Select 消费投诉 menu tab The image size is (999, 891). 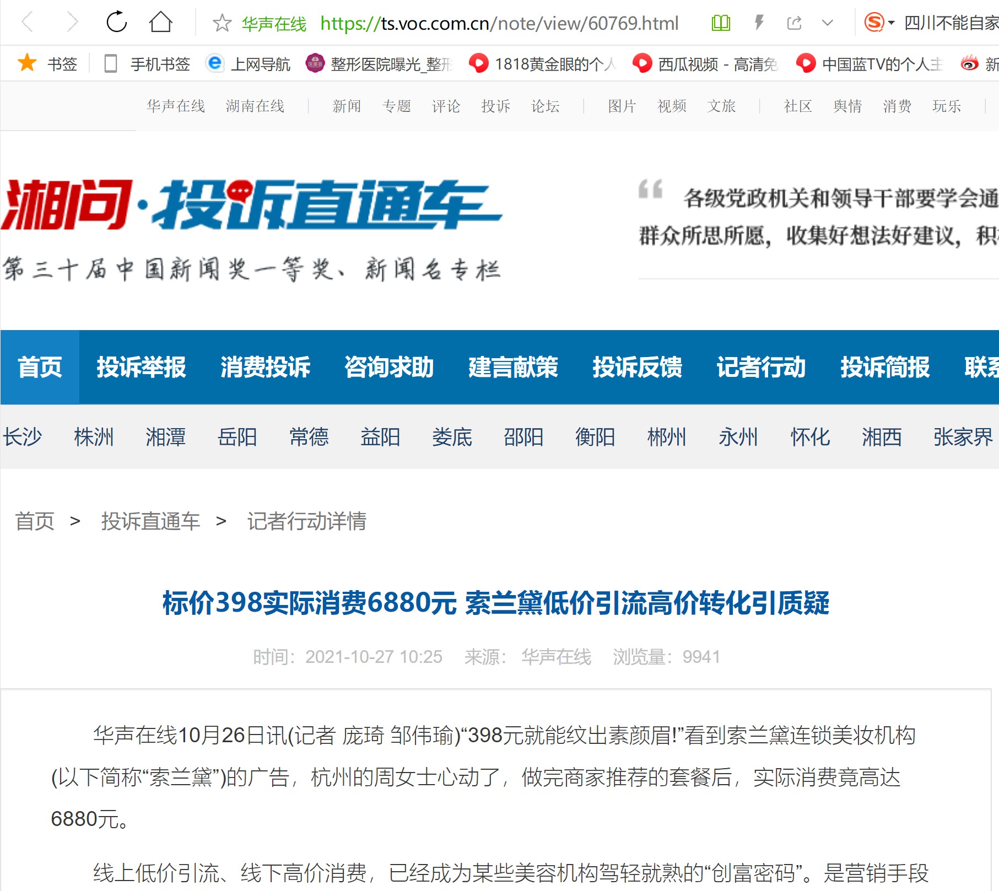pyautogui.click(x=266, y=367)
